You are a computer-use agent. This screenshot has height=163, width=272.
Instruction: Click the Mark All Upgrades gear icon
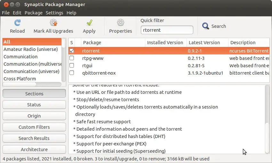53,22
